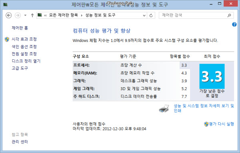Click the search magnifier icon
240x153 pixels.
pyautogui.click(x=229, y=15)
